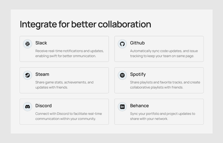
Task: Click the 'Integrate for better collaboration' heading
Action: [85, 24]
